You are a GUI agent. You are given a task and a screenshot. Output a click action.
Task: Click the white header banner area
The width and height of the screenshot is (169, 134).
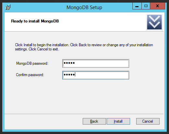tap(84, 22)
